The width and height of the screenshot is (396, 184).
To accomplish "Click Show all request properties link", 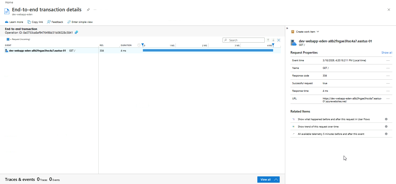I will click(387, 53).
